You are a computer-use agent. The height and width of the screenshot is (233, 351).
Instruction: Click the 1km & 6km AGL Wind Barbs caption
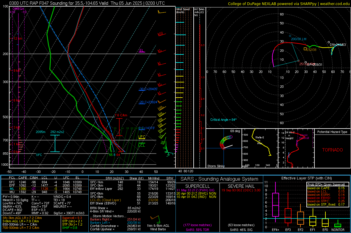pos(158,227)
